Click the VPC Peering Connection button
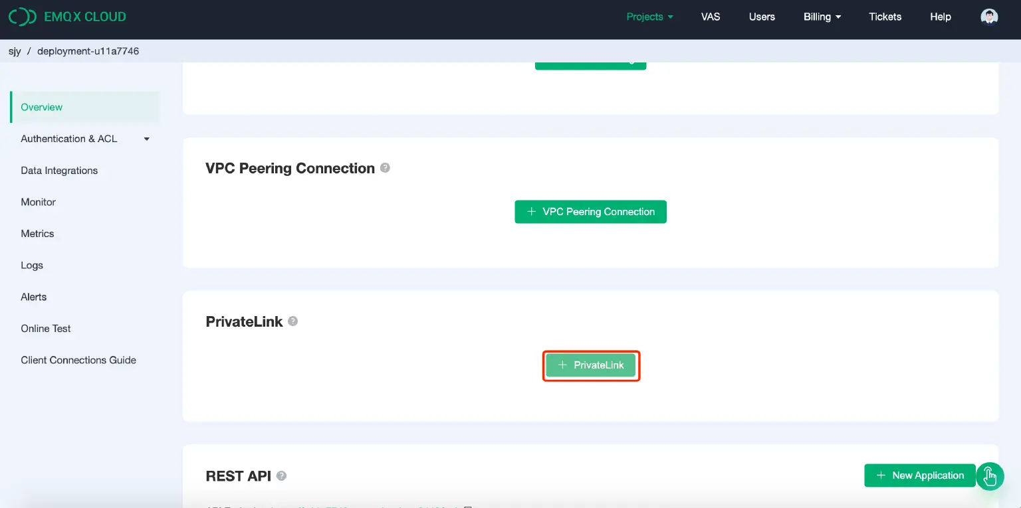The image size is (1021, 508). pyautogui.click(x=590, y=211)
